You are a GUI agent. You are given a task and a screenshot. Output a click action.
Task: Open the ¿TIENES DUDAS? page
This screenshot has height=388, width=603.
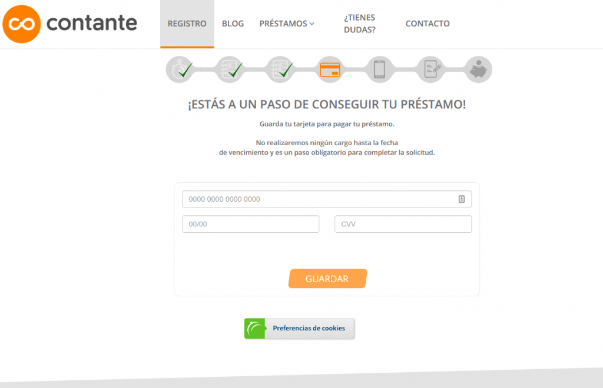(x=360, y=24)
